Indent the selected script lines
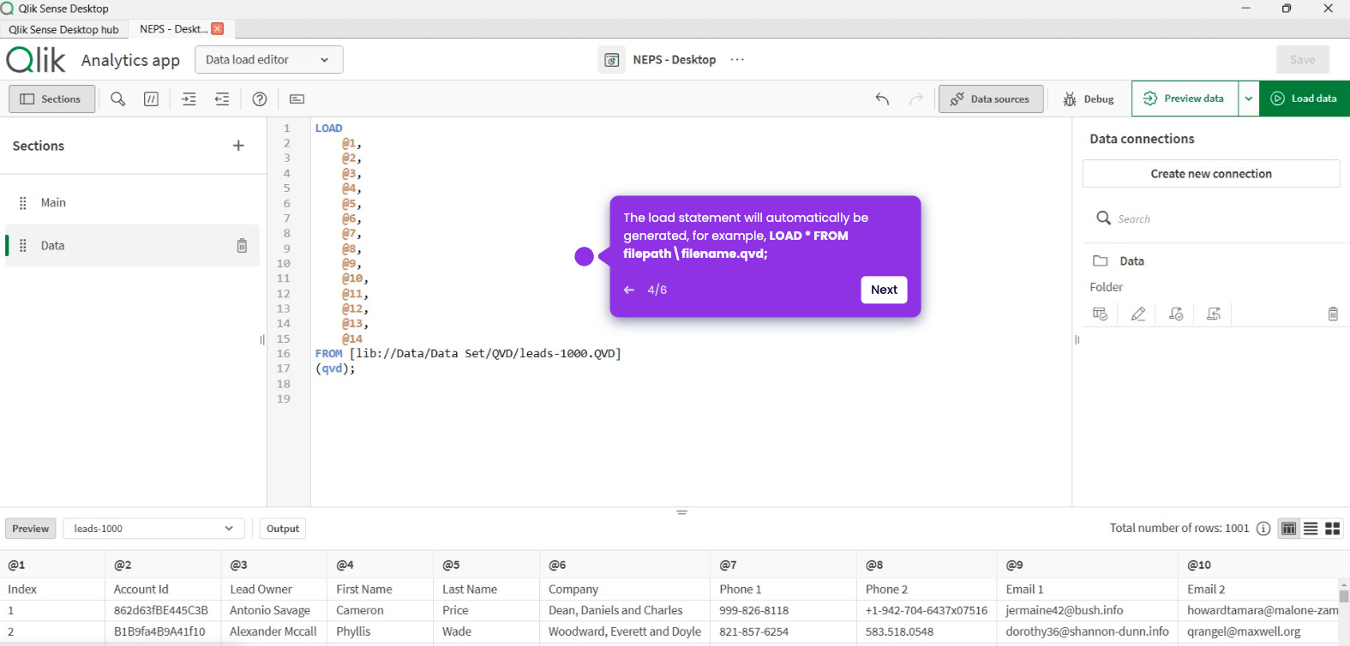Screen dimensions: 1350x646 point(189,99)
